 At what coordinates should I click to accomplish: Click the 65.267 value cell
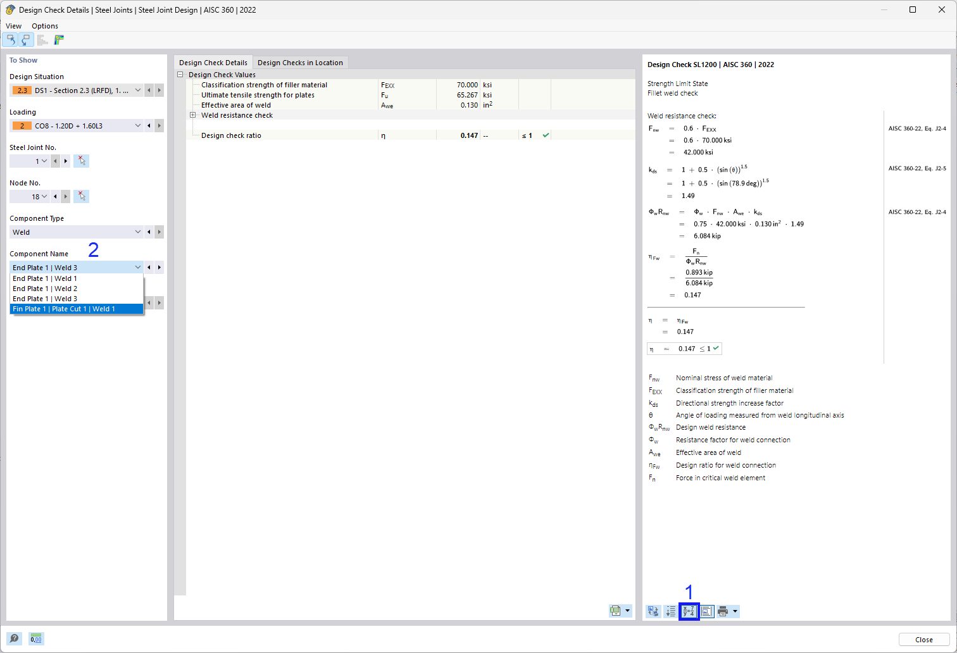coord(458,95)
